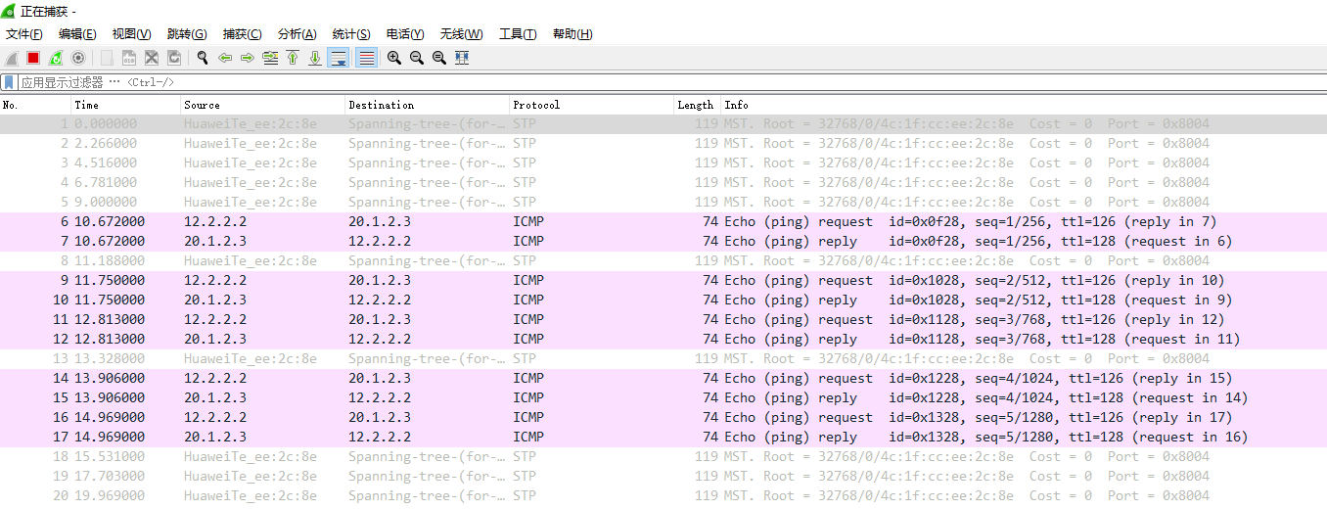Image resolution: width=1327 pixels, height=509 pixels.
Task: Open capture options gear icon
Action: pos(78,58)
